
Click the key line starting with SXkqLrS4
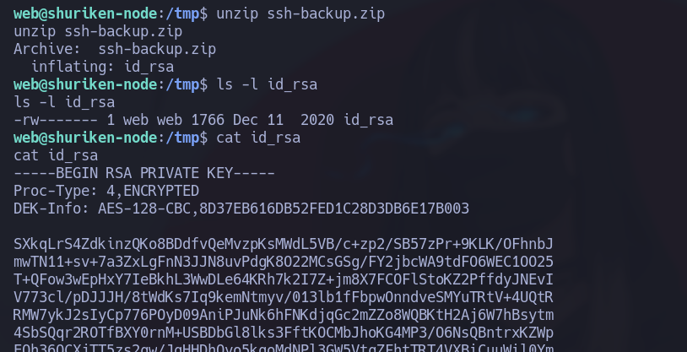click(283, 244)
